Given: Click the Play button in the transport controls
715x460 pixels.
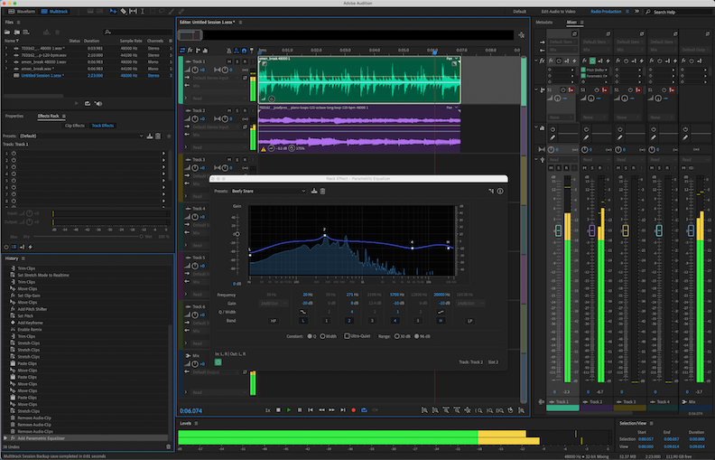Looking at the screenshot, I should tap(289, 409).
